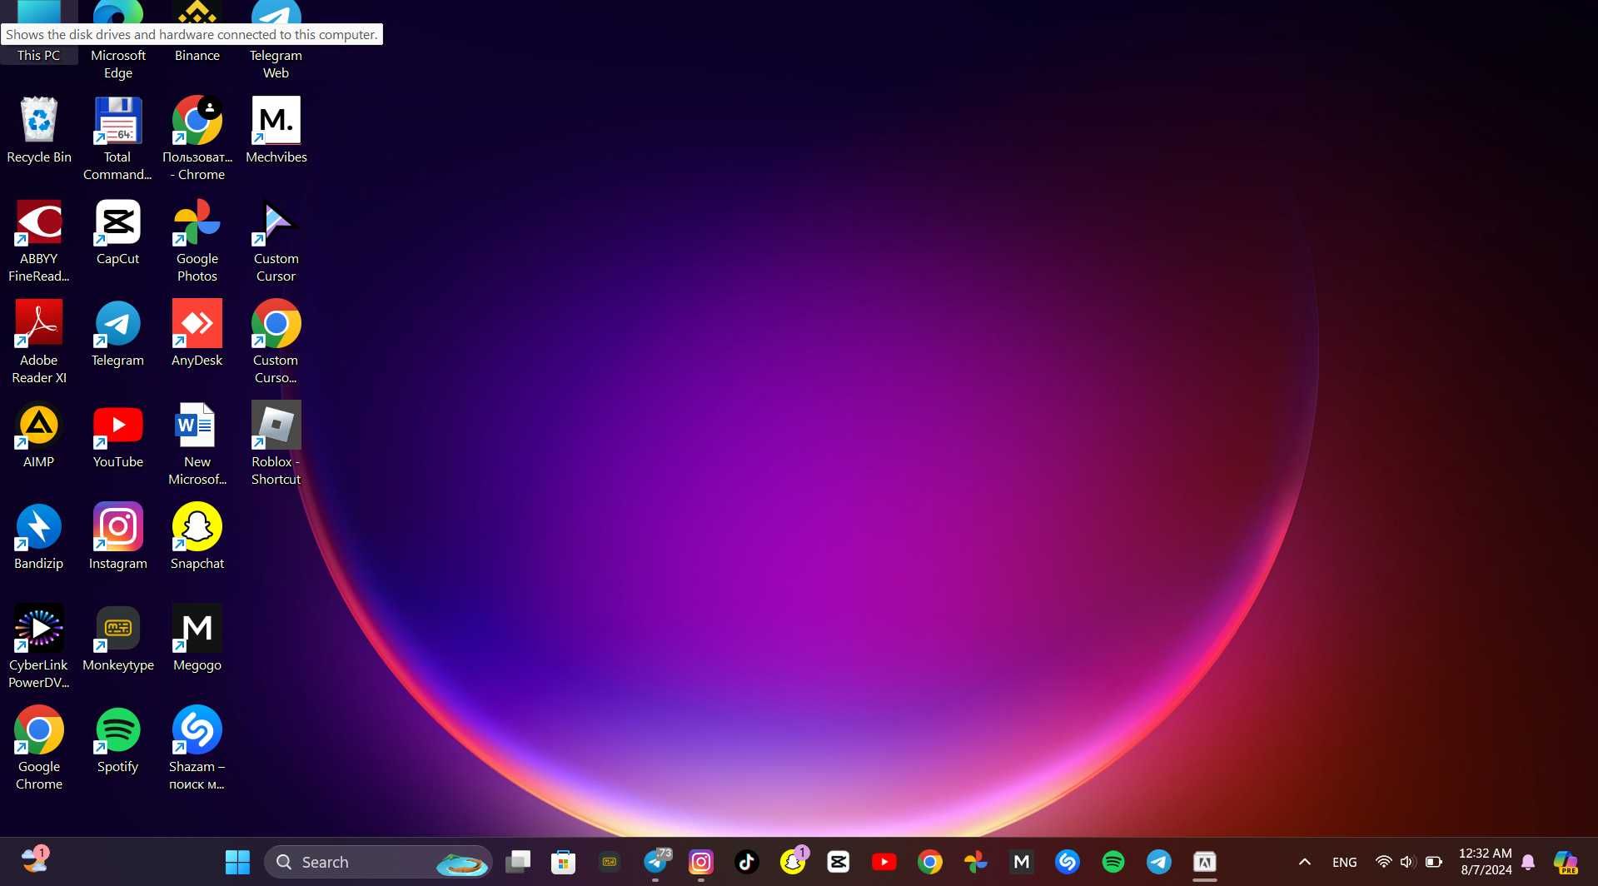The image size is (1598, 886).
Task: Select the Total Commander desktop shortcut
Action: tap(118, 138)
